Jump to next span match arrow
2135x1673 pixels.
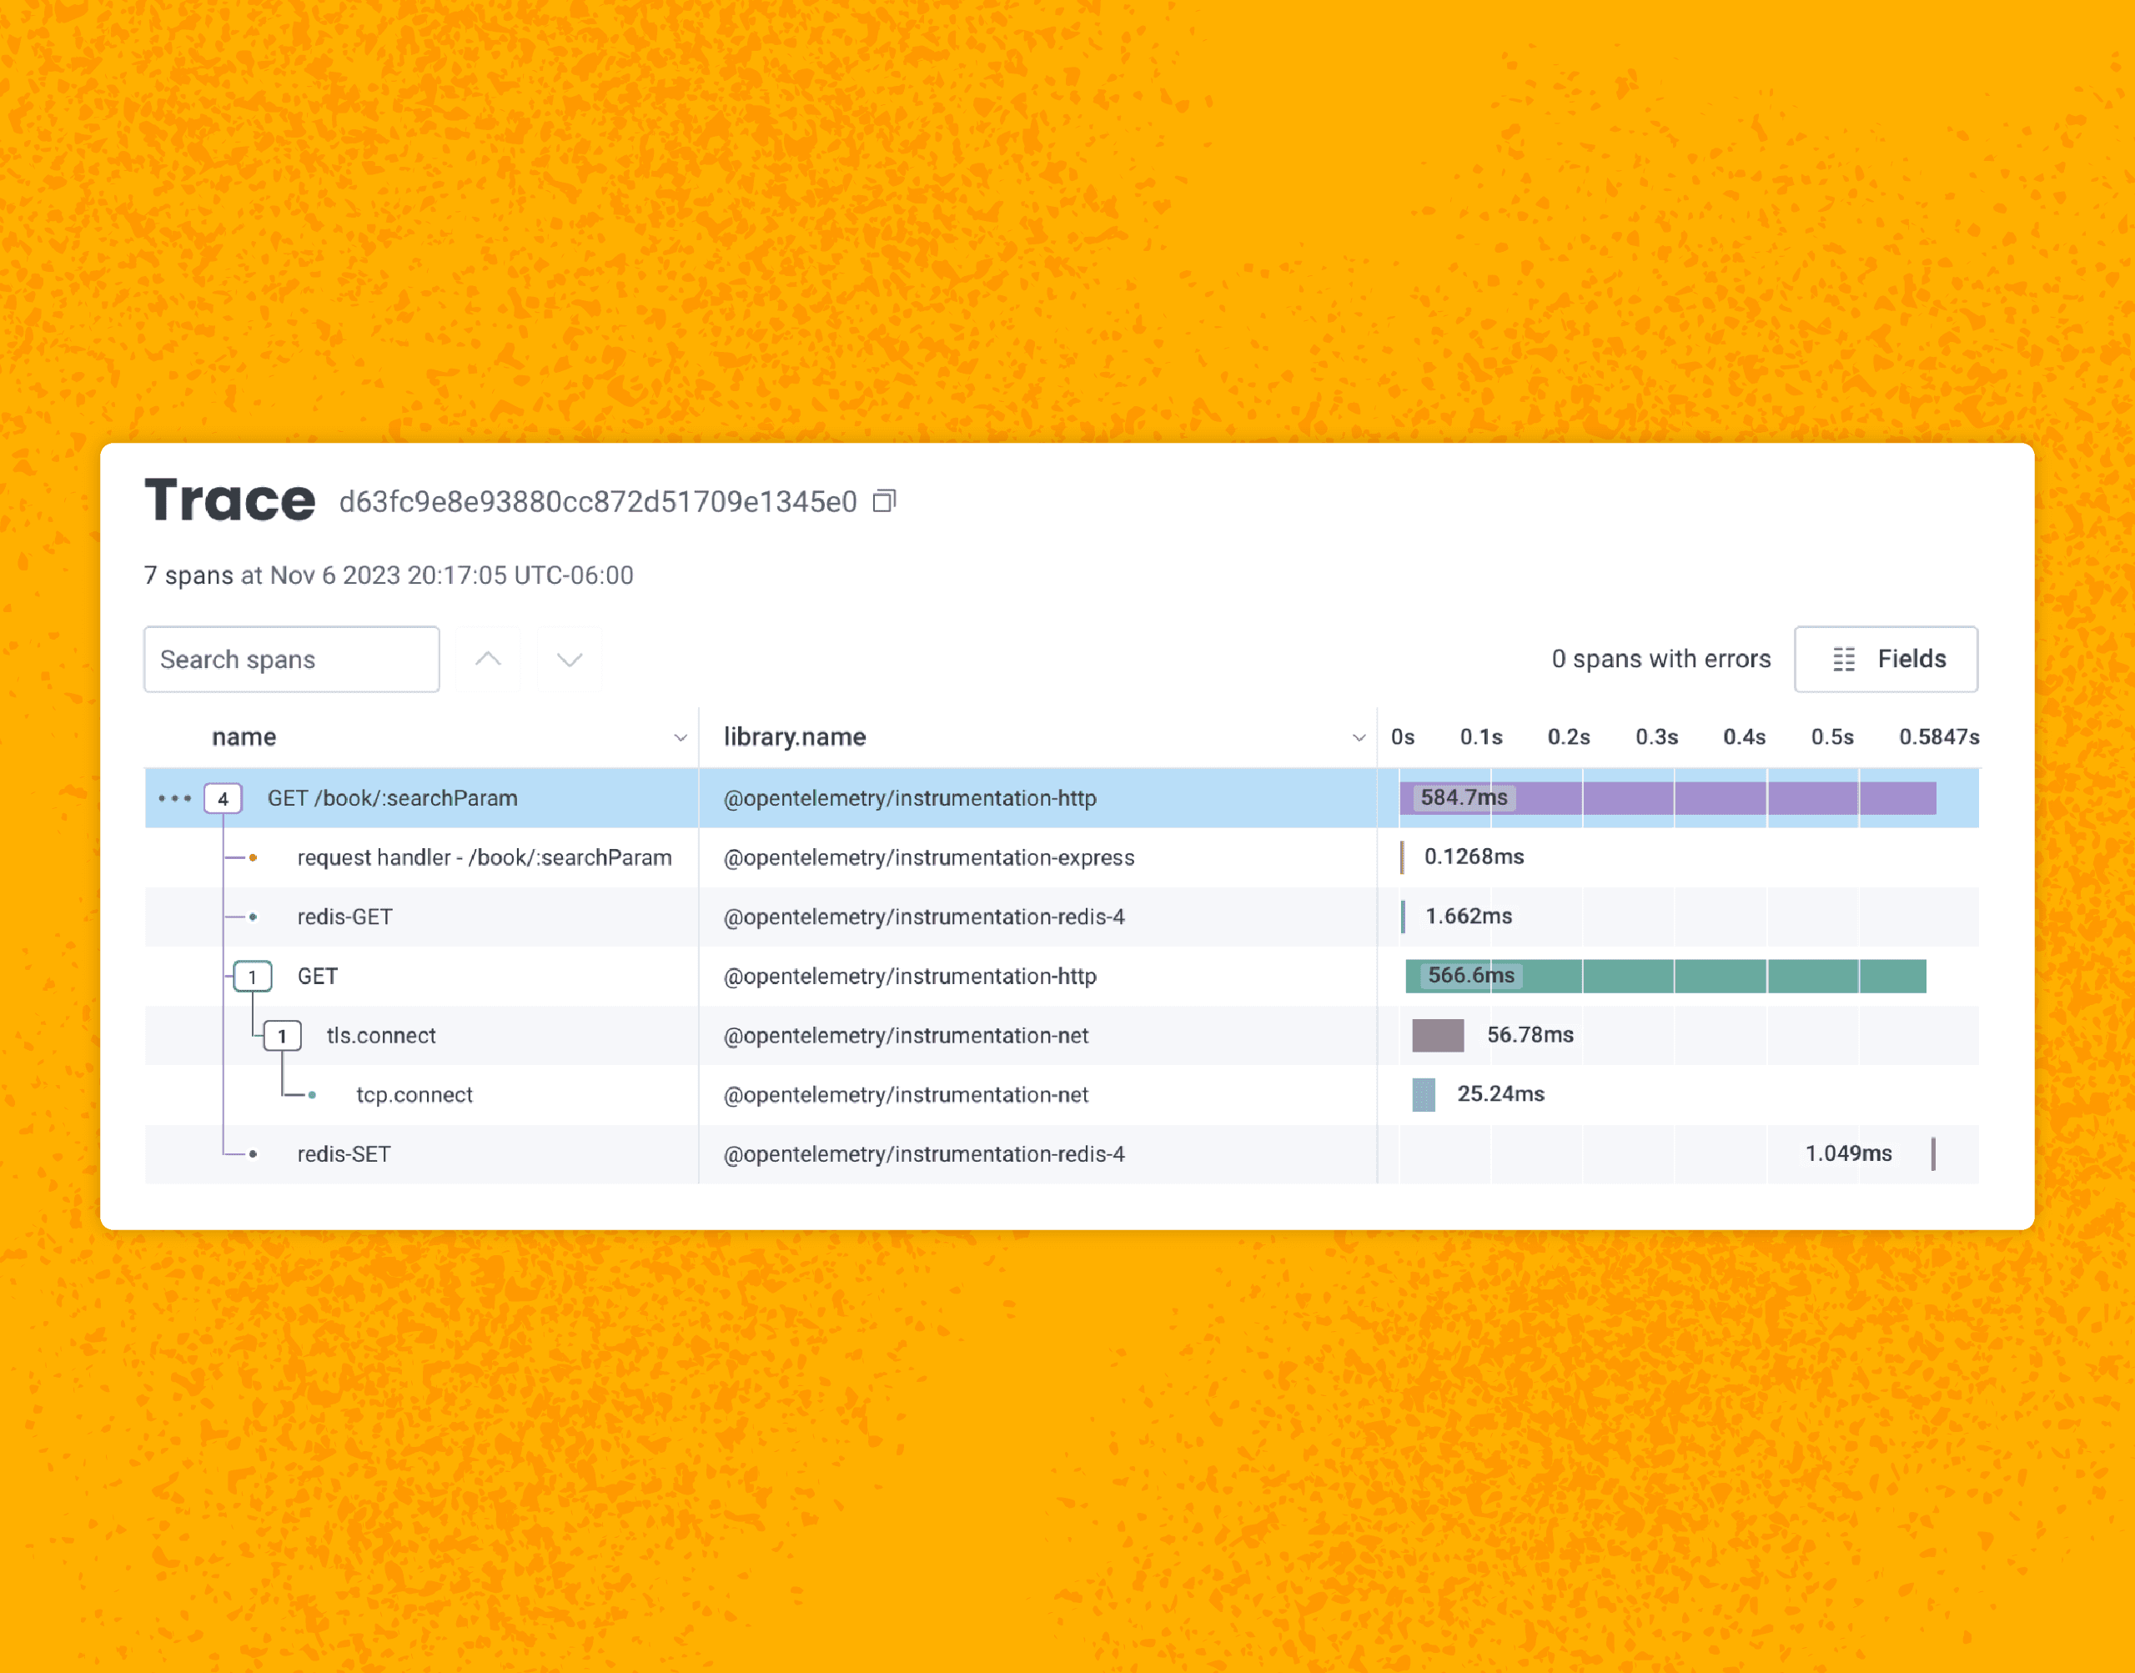569,659
